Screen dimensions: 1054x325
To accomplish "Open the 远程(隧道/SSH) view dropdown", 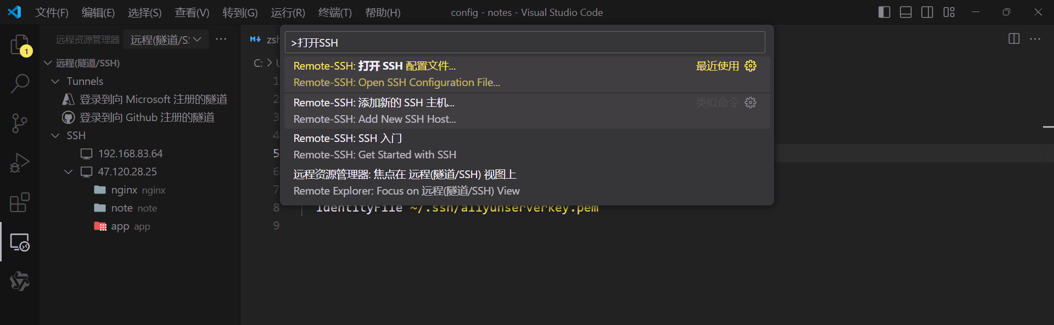I will [x=166, y=39].
